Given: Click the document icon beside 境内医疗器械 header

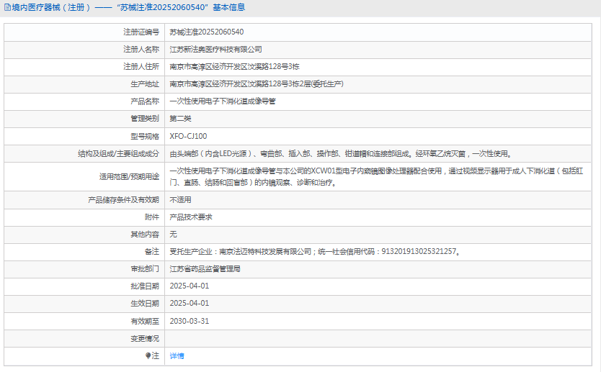Looking at the screenshot, I should click(x=7, y=7).
